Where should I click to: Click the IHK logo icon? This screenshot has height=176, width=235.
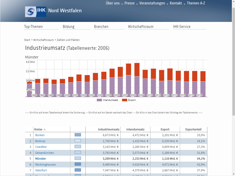pyautogui.click(x=36, y=12)
